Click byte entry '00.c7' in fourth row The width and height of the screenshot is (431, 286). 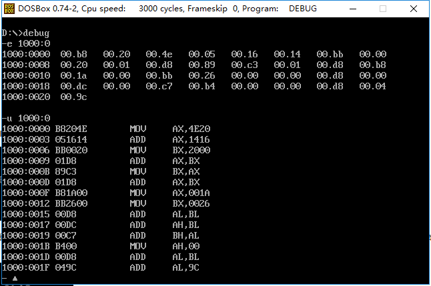click(x=159, y=86)
